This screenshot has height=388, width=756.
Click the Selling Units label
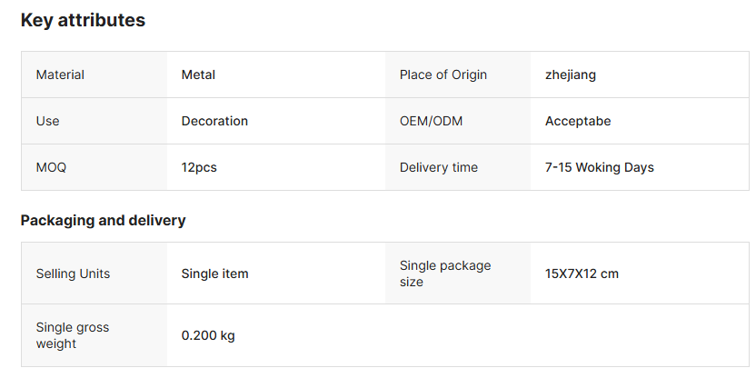pyautogui.click(x=73, y=274)
